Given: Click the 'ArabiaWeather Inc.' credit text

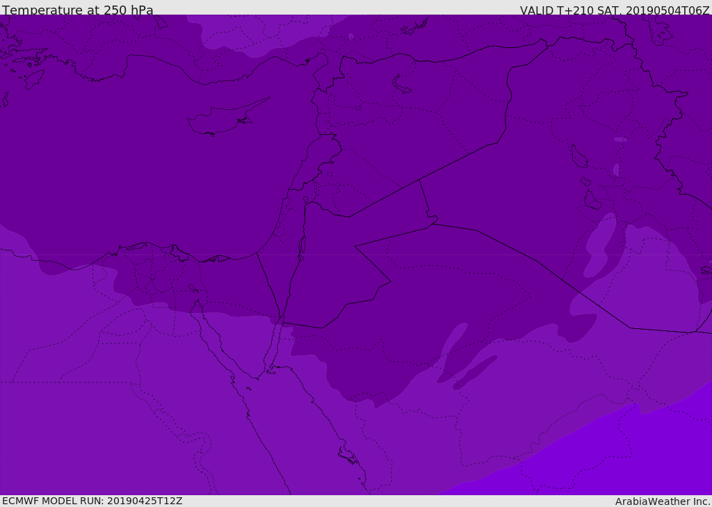Looking at the screenshot, I should (663, 501).
